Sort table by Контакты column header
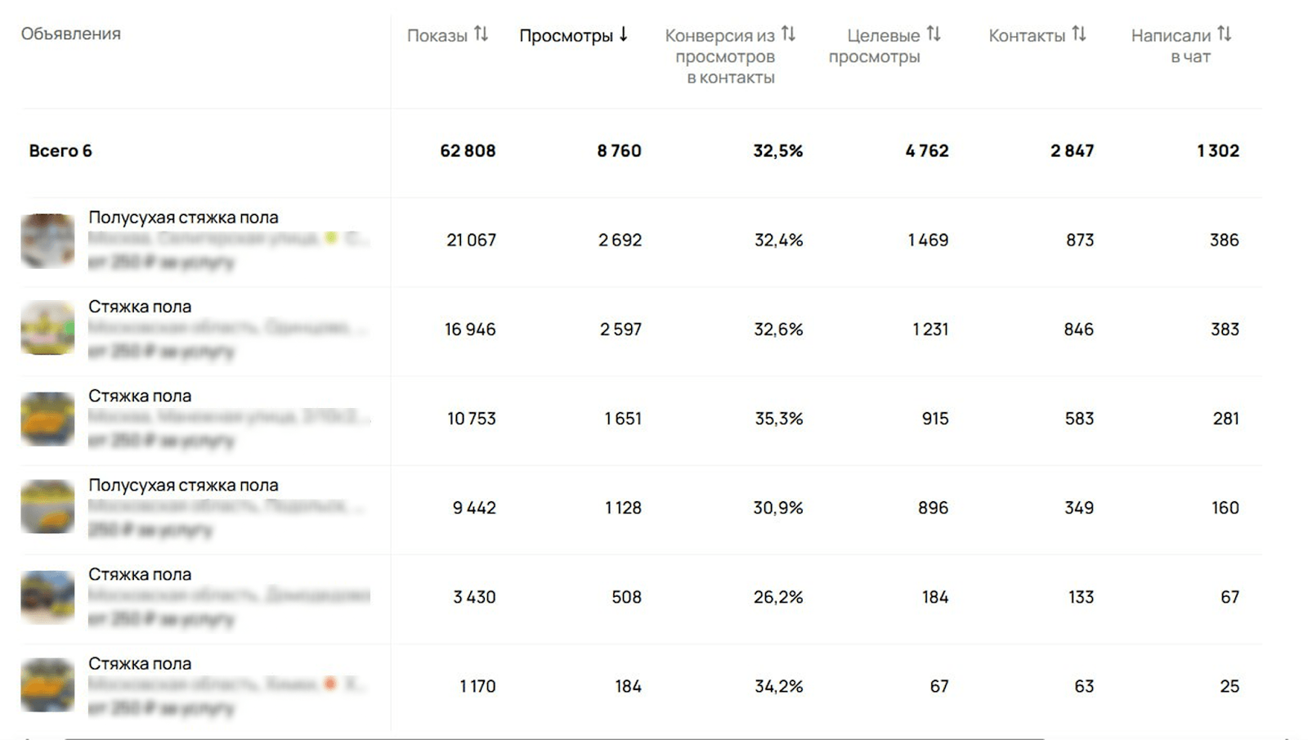This screenshot has width=1308, height=740. pos(1027,35)
